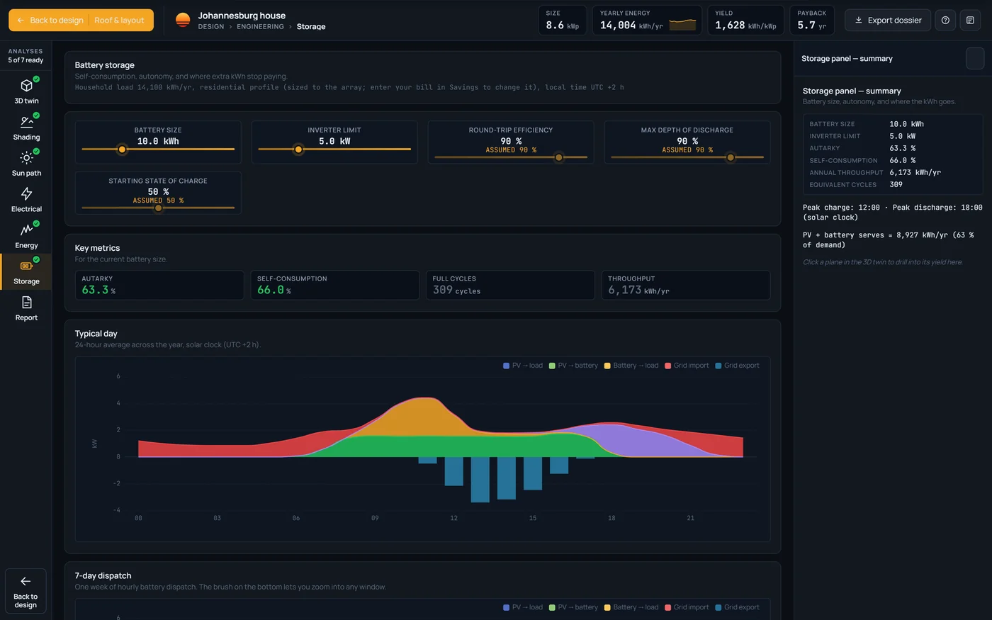Select DESIGN in the breadcrumb
992x620 pixels.
(x=211, y=26)
